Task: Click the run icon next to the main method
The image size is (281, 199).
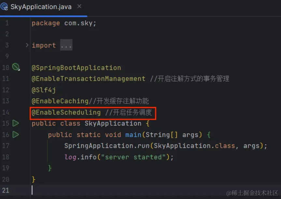Action: click(x=15, y=135)
